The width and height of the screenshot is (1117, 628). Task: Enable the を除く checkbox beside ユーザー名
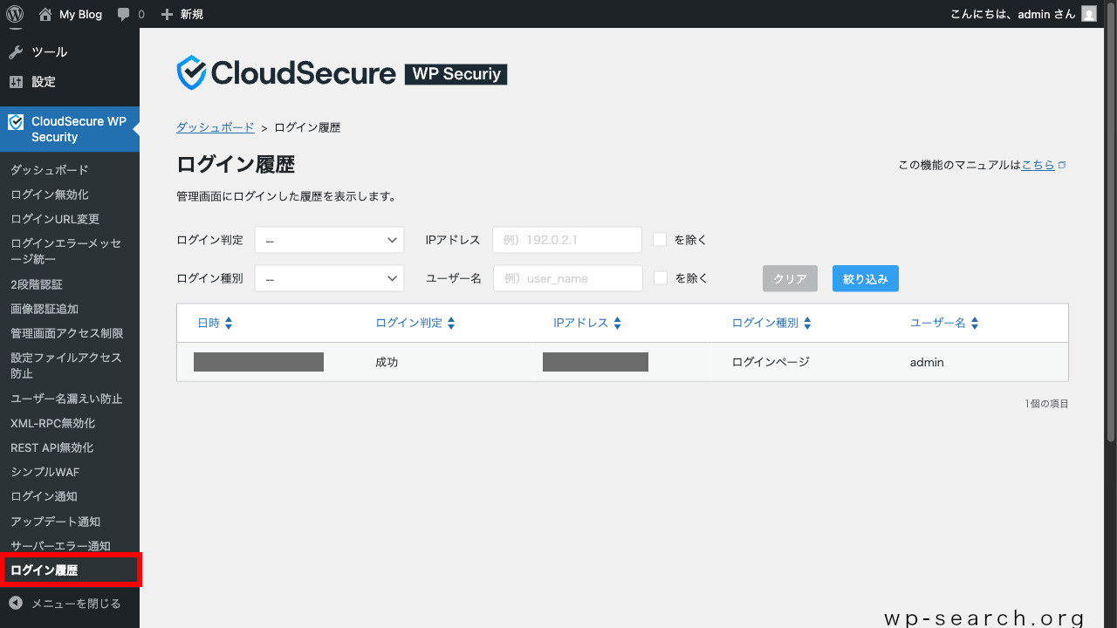[660, 277]
